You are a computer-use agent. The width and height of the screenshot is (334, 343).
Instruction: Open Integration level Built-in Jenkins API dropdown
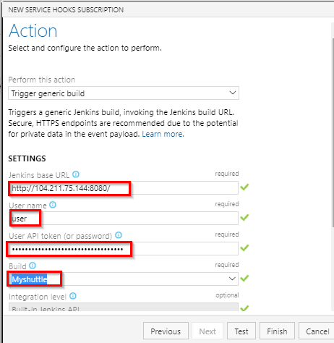pos(124,307)
